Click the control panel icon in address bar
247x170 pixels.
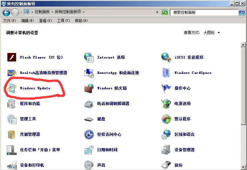coord(27,12)
